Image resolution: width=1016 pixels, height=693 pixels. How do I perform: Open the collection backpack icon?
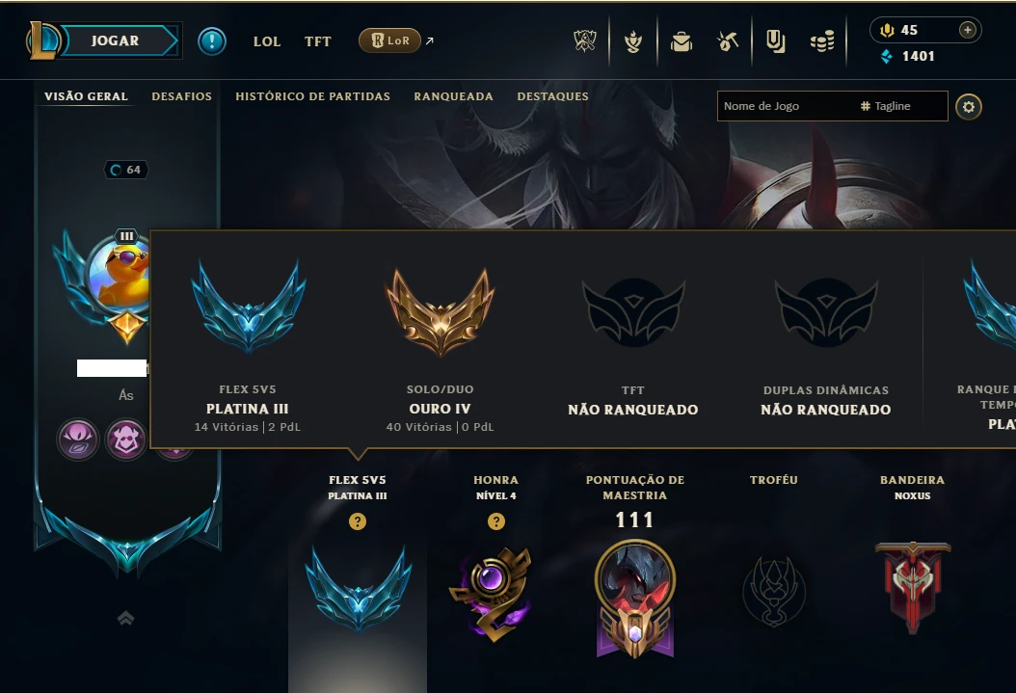681,42
